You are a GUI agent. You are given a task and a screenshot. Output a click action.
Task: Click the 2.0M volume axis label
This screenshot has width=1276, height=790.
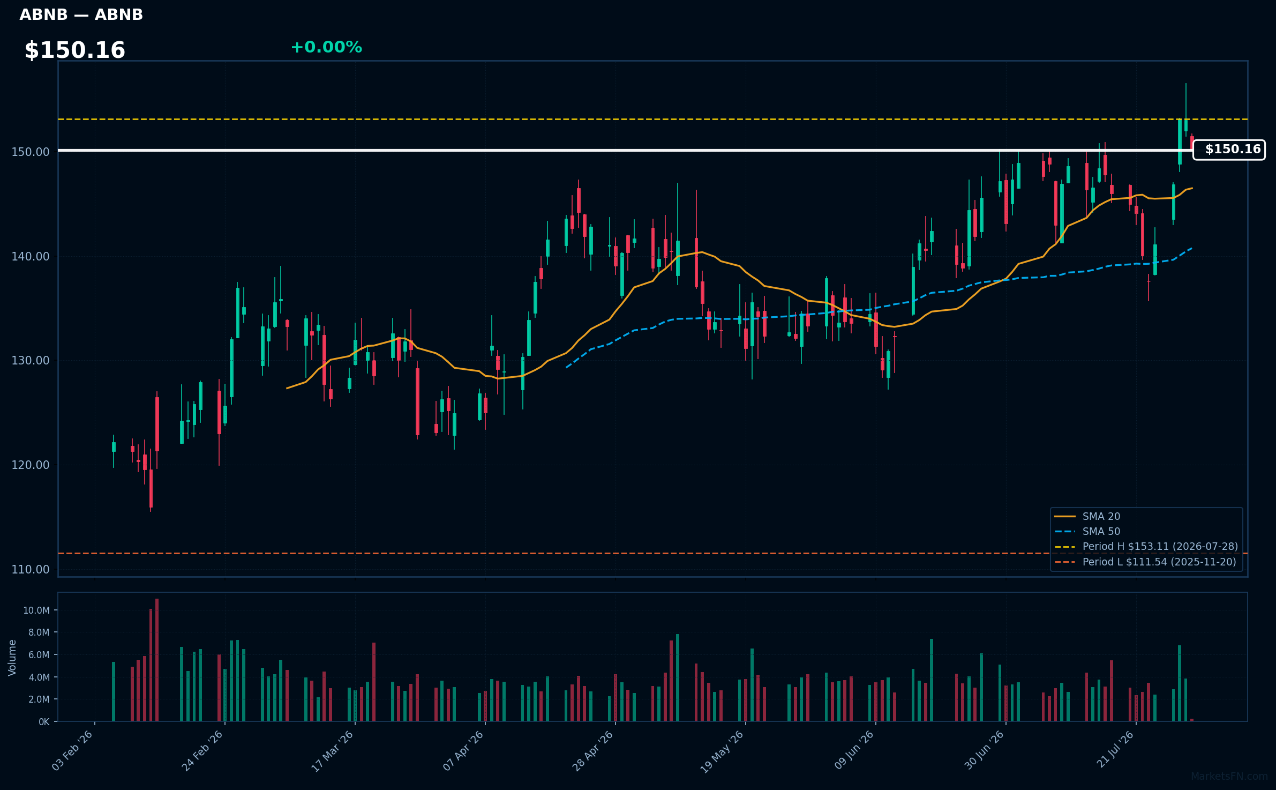39,699
